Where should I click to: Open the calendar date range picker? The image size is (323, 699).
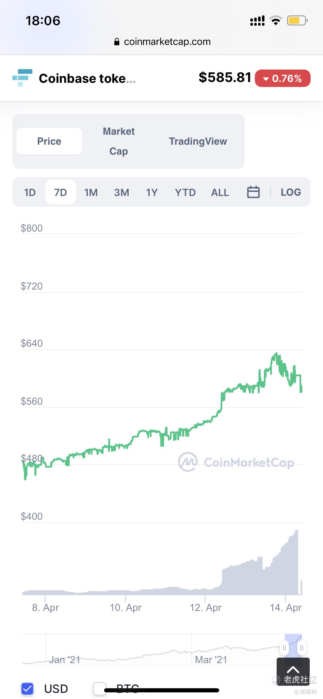[x=253, y=192]
